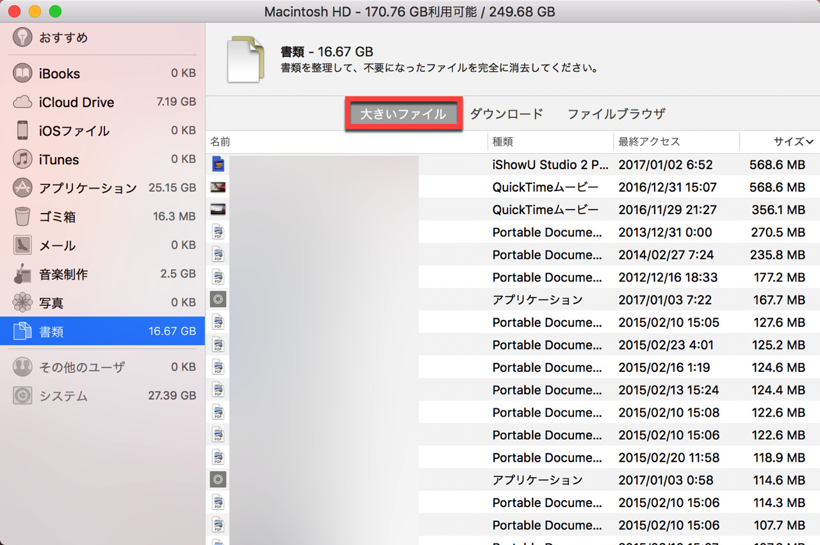The height and width of the screenshot is (545, 820).
Task: Select the メール stamp icon
Action: coord(22,245)
